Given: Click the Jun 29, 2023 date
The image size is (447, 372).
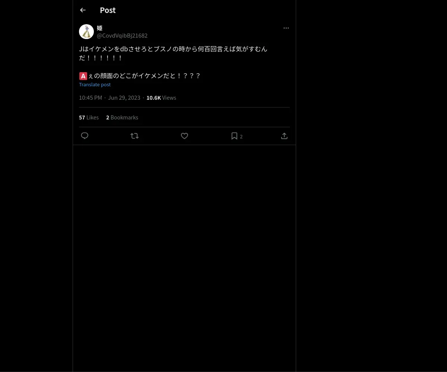Looking at the screenshot, I should [124, 97].
